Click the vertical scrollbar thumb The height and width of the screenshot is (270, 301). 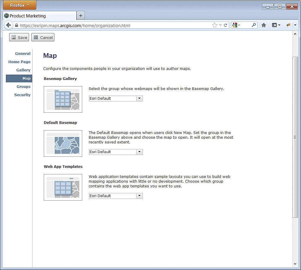coord(295,137)
